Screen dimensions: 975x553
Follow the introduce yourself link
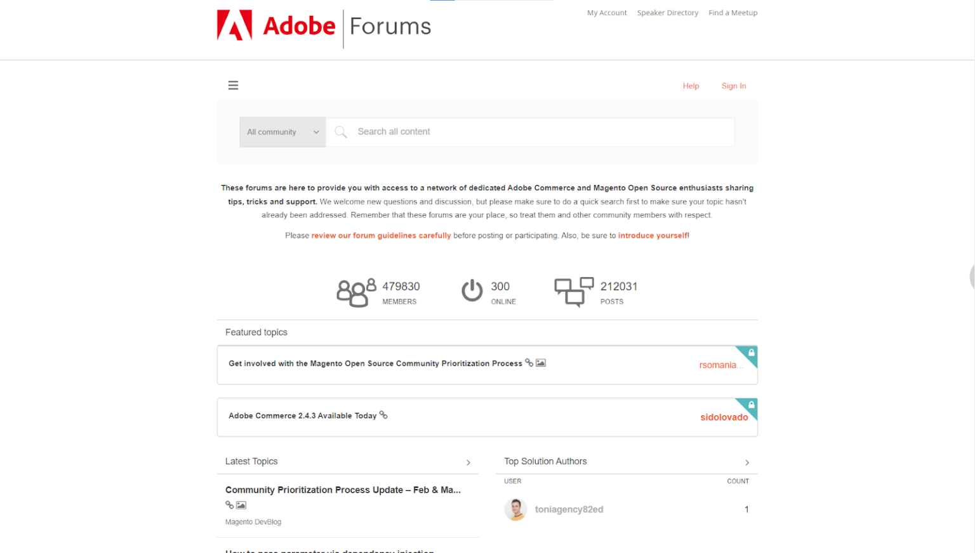(652, 235)
